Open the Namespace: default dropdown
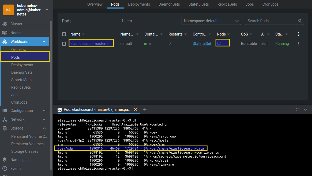Screen dimensions: 312x176 click(211, 21)
